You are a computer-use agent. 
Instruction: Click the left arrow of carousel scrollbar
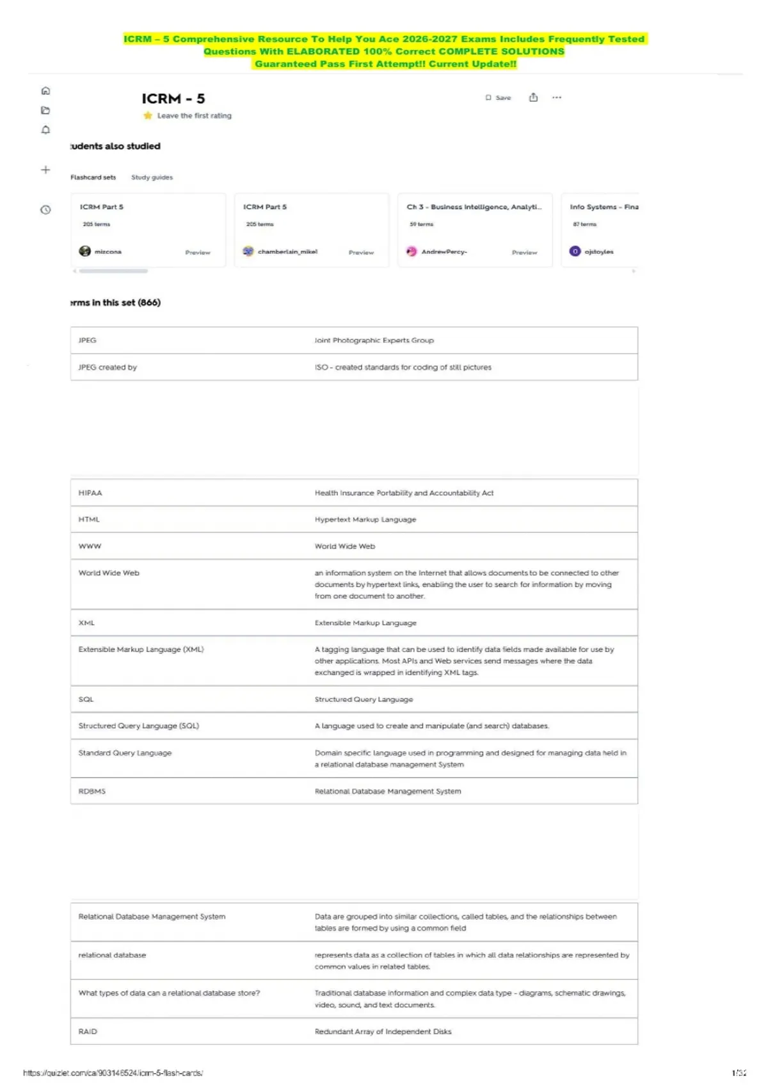click(75, 271)
